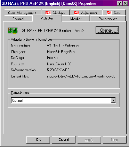Open the Monitor tab
This screenshot has height=147, width=129.
pos(76,19)
